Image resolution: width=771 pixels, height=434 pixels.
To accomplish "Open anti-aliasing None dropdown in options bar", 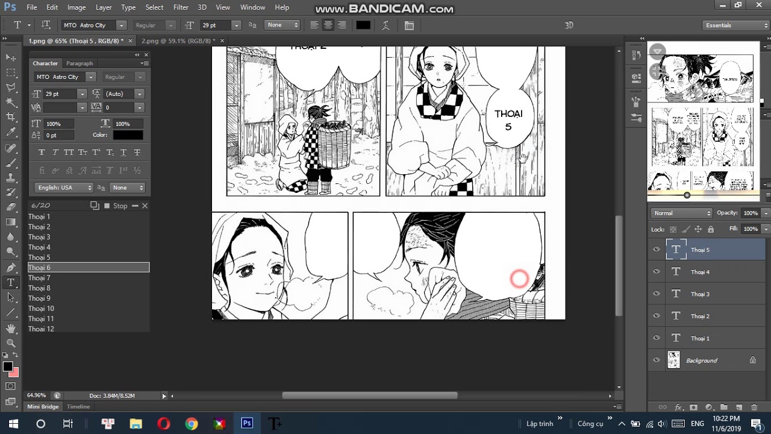I will (x=282, y=25).
